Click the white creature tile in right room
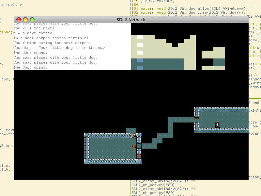261x196 pixels. pos(217,125)
